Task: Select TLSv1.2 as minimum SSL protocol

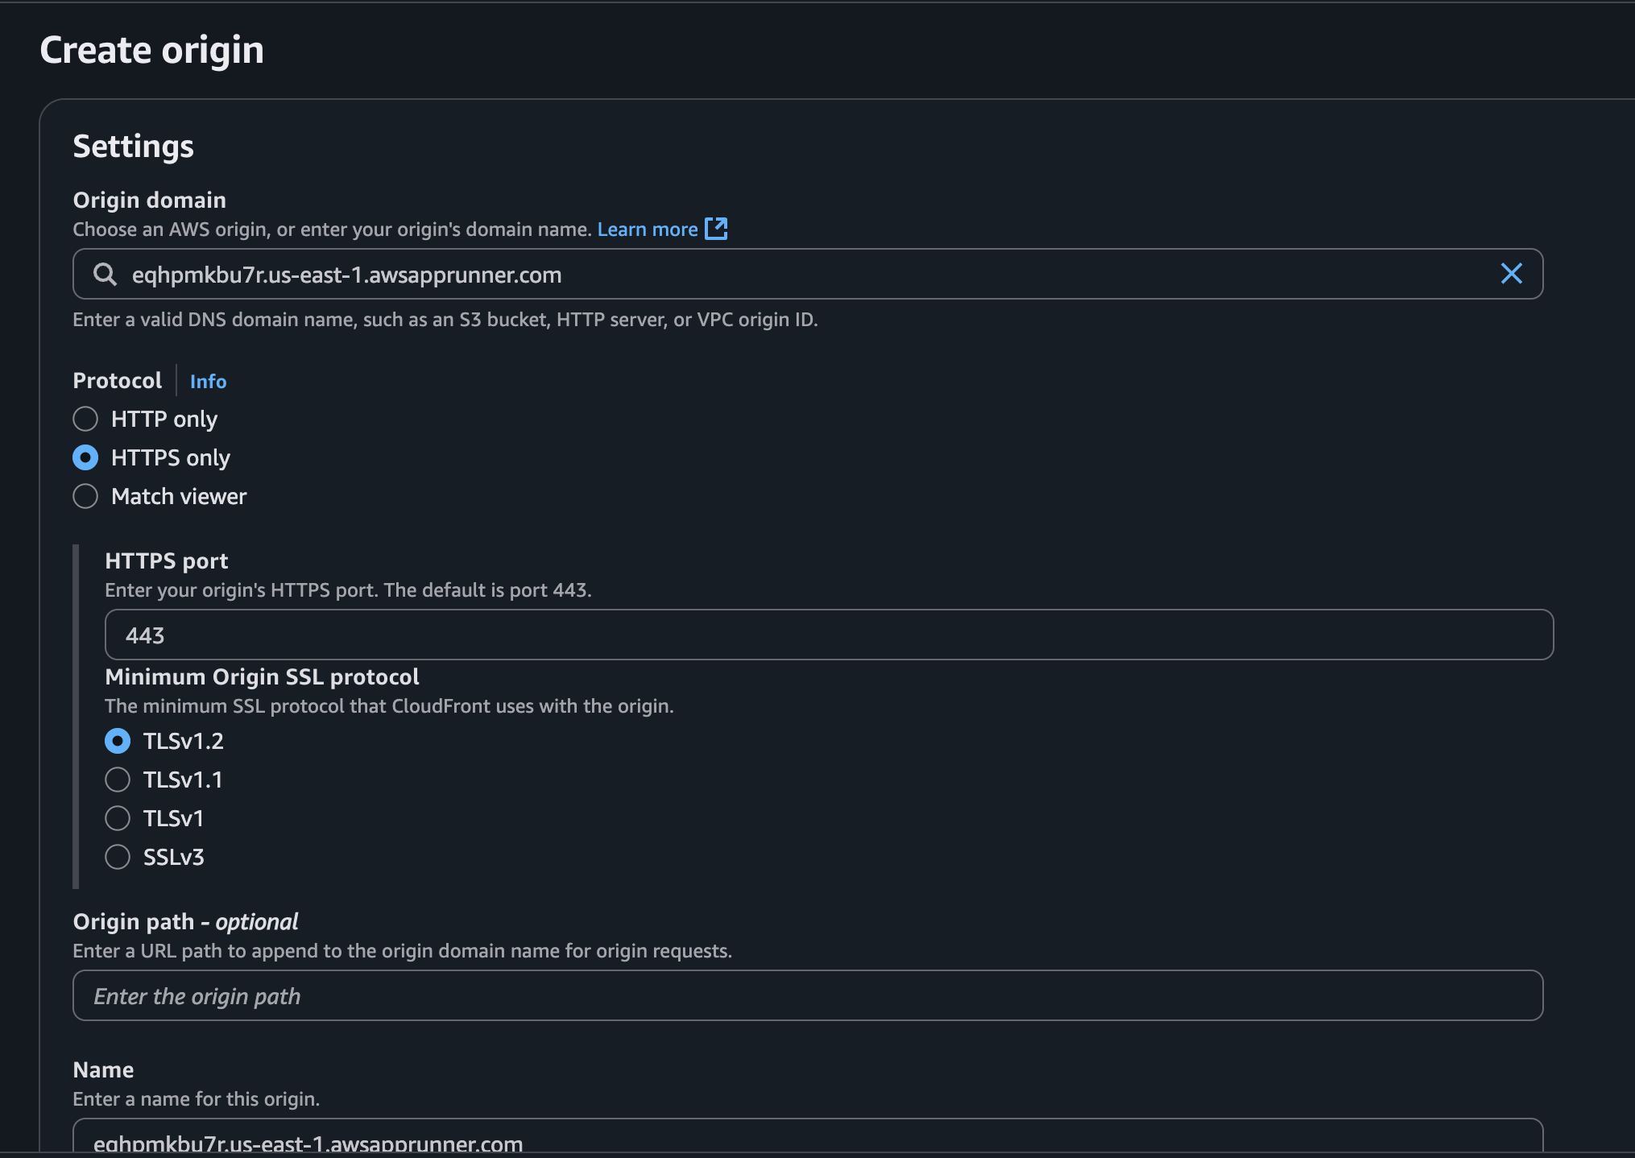Action: click(x=118, y=741)
